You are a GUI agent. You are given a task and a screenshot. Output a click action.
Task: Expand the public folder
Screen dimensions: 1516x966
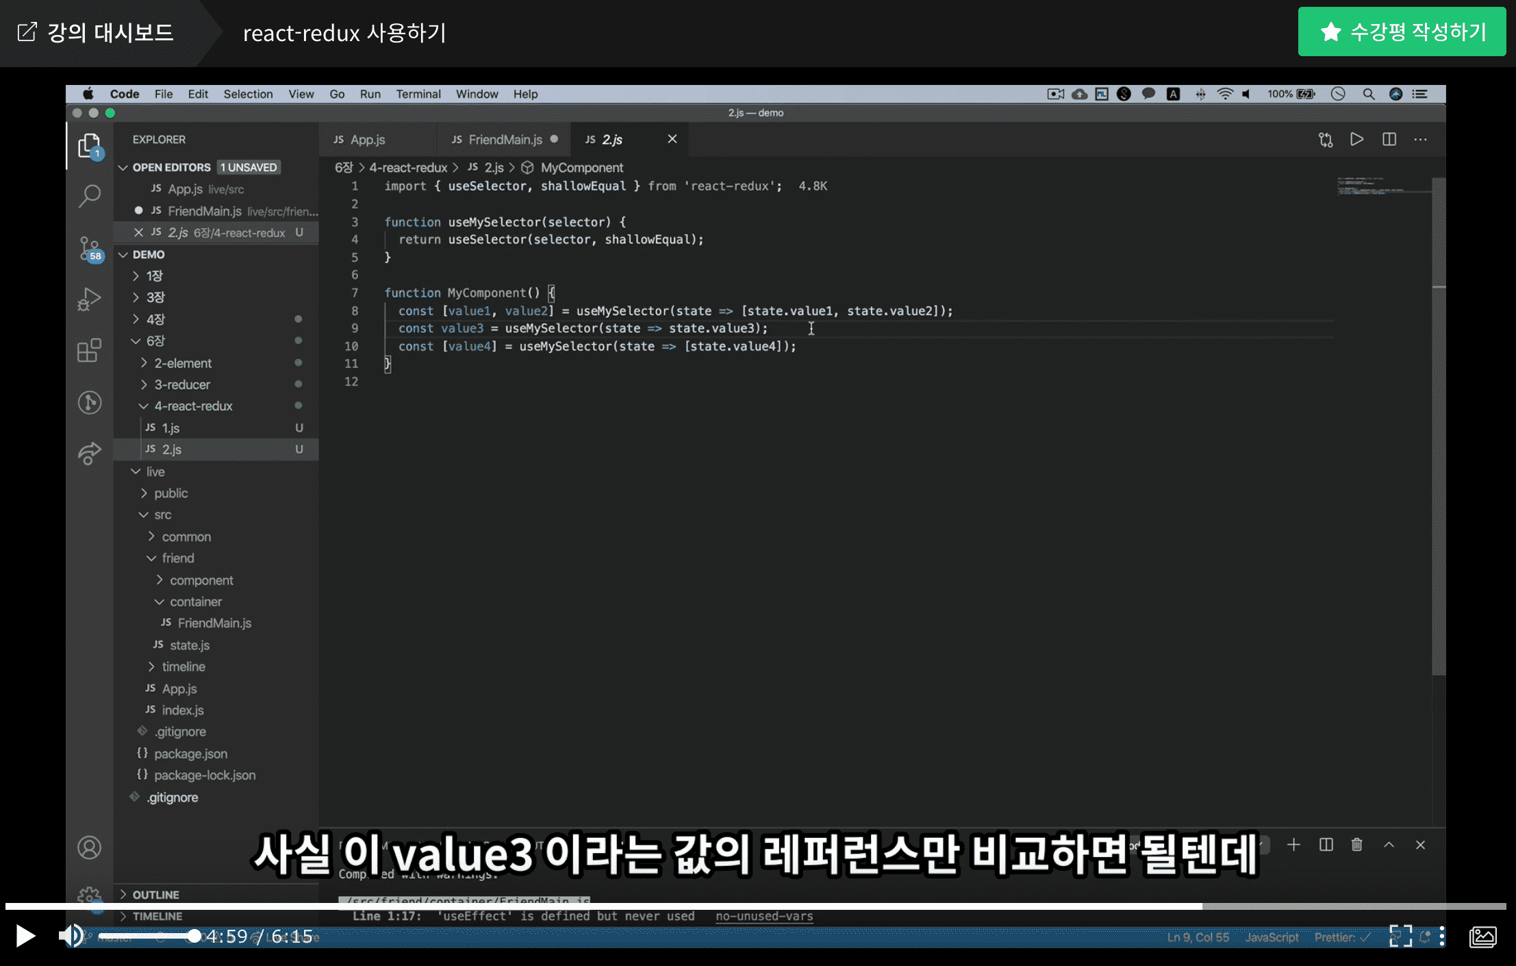click(171, 493)
